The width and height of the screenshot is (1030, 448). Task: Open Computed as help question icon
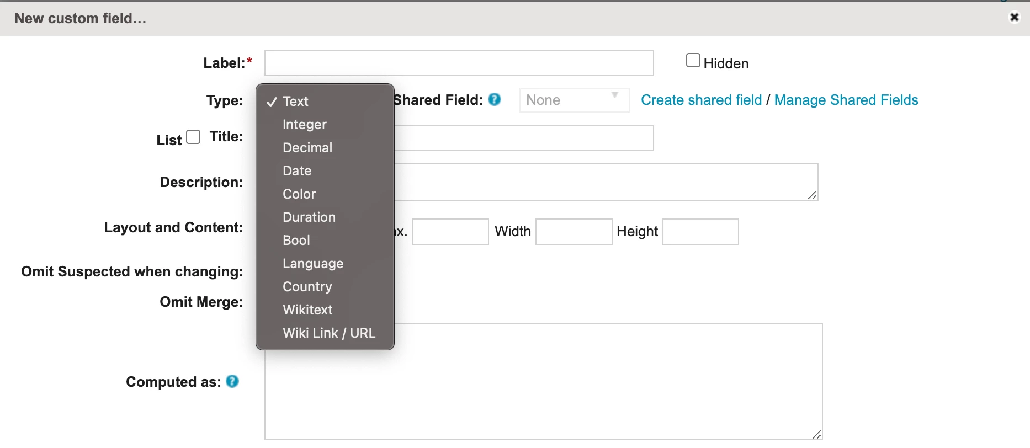[232, 381]
